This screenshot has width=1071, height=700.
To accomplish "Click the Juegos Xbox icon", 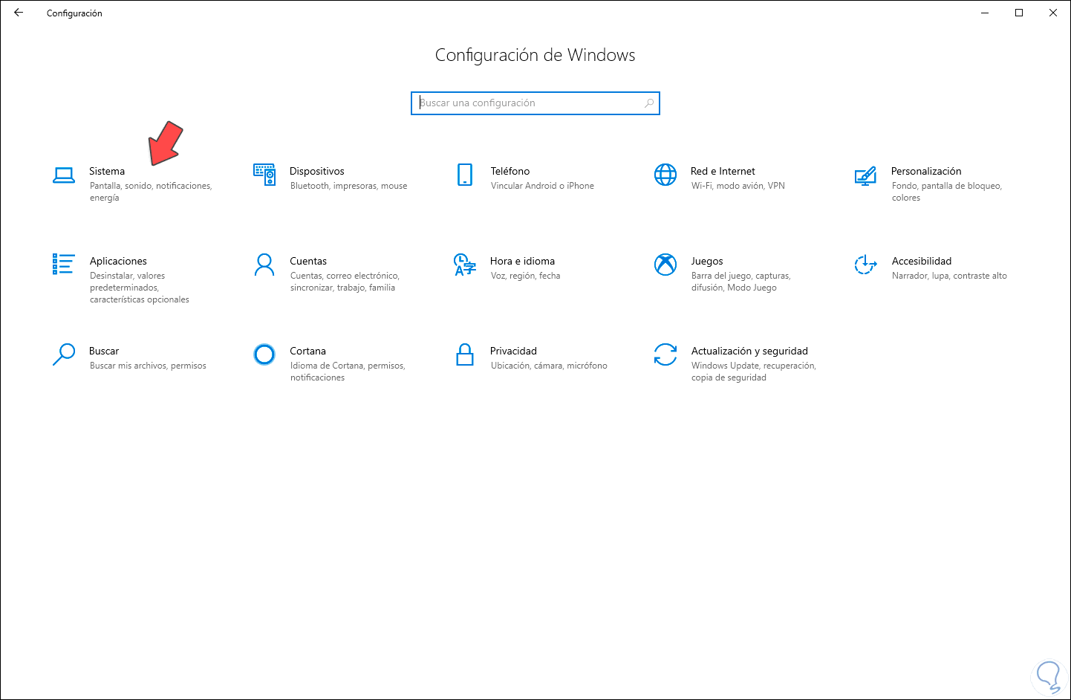I will point(665,265).
